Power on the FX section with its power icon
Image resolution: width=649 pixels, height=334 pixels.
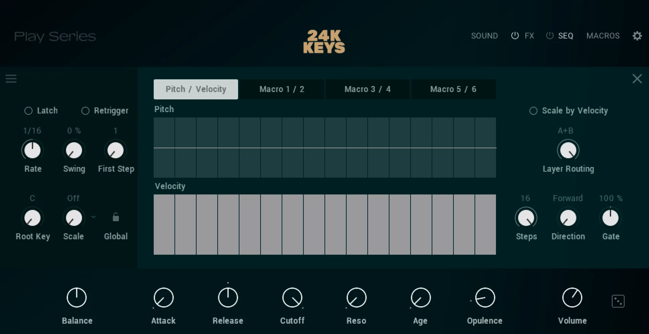[x=515, y=36]
